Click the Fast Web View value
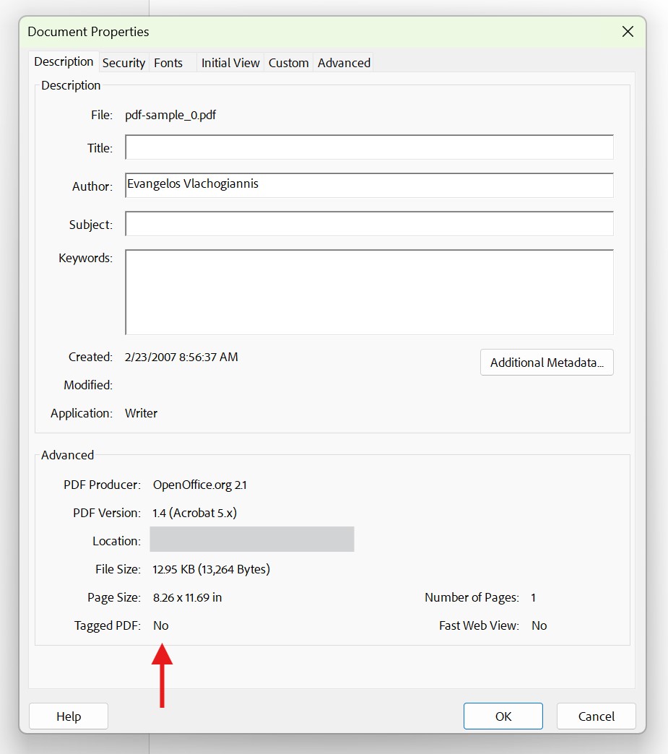Viewport: 668px width, 754px height. click(x=539, y=625)
